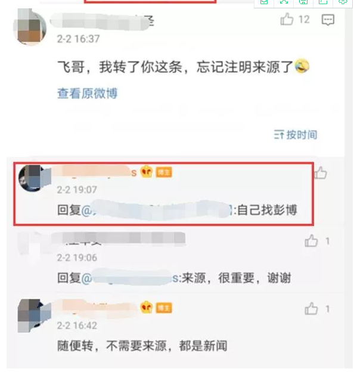Click the green fullscreen arrows icon
Image resolution: width=354 pixels, height=372 pixels.
pos(284,2)
